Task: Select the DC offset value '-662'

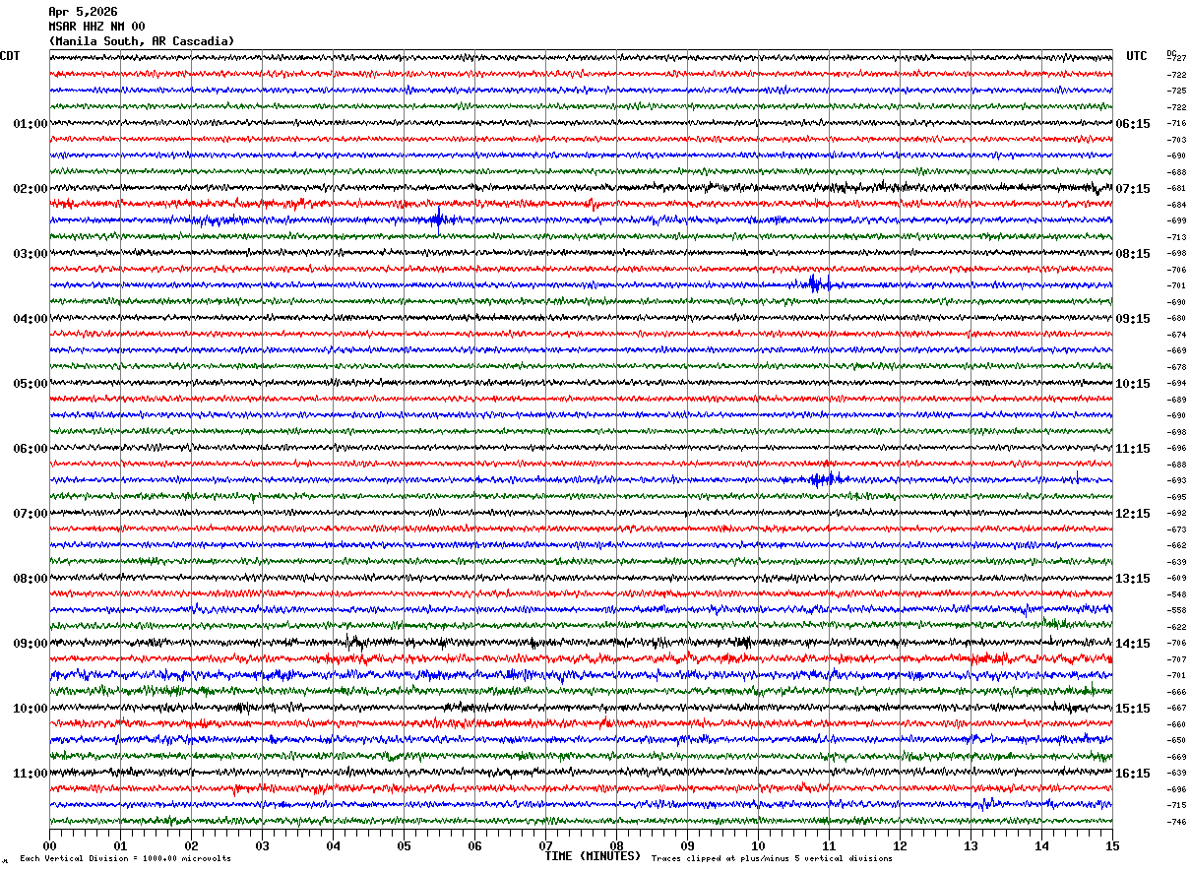Action: 1176,546
